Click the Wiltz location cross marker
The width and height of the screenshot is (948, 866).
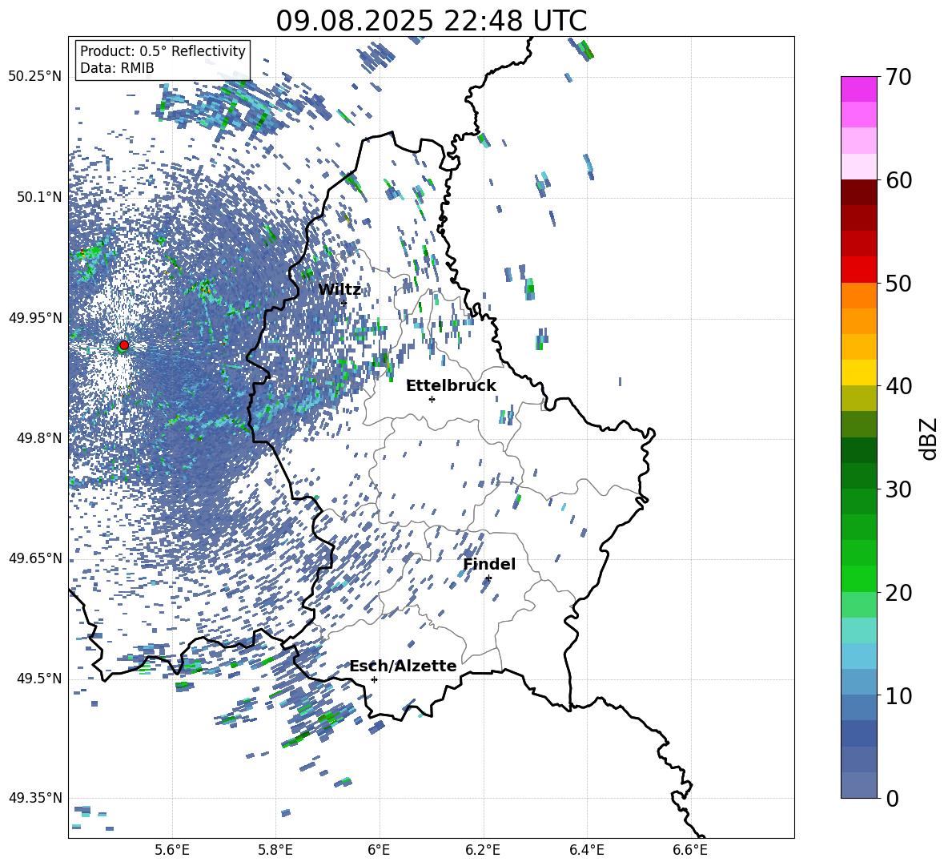click(344, 303)
